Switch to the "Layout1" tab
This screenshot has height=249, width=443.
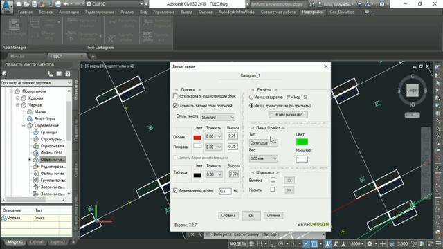click(37, 242)
